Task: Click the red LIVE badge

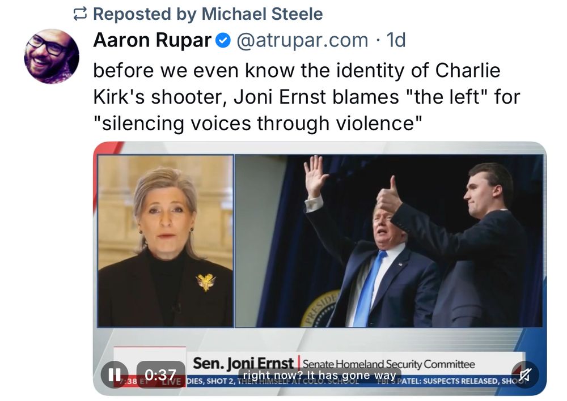Action: (x=171, y=382)
